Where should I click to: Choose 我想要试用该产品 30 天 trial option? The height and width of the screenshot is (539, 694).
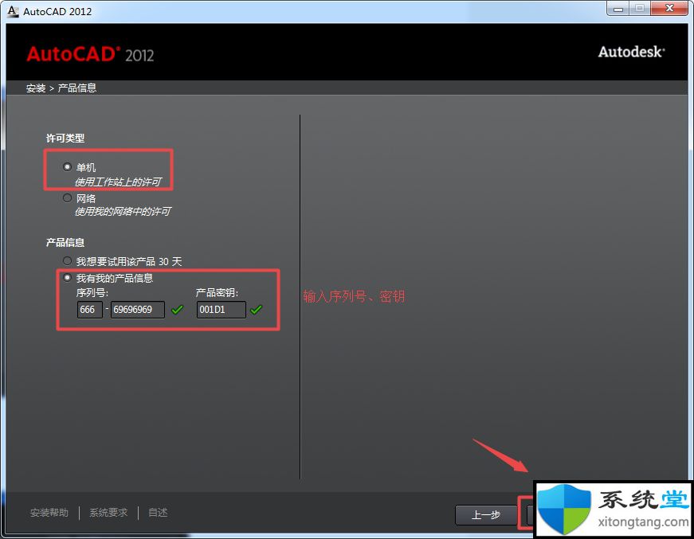(x=67, y=261)
